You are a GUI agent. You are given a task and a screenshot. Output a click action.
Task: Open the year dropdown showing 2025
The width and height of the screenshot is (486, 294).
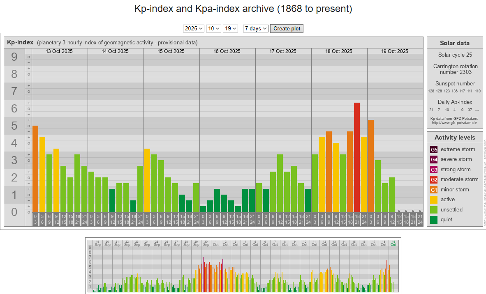click(x=194, y=28)
